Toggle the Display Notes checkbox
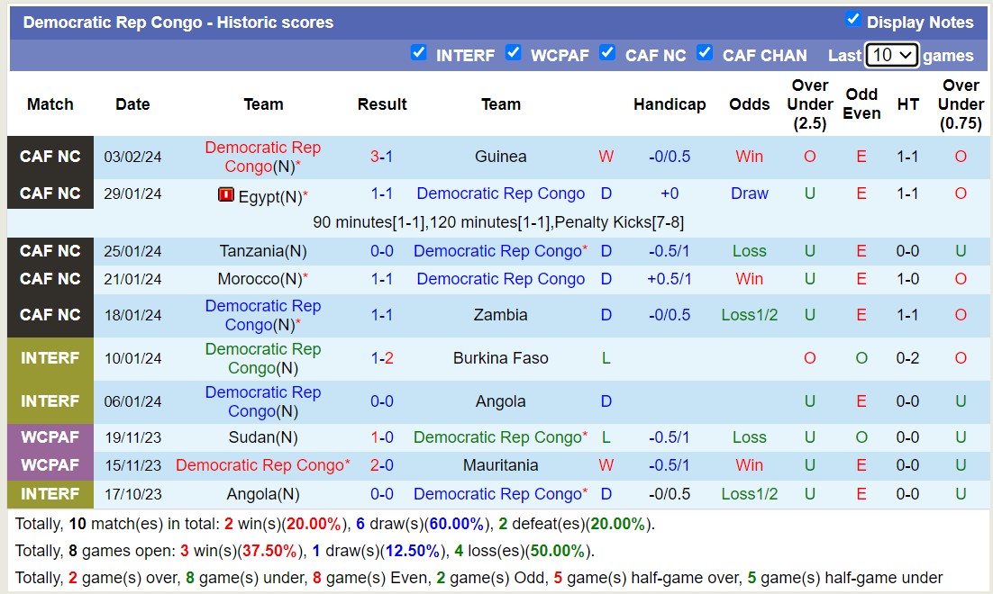The image size is (993, 594). click(852, 20)
